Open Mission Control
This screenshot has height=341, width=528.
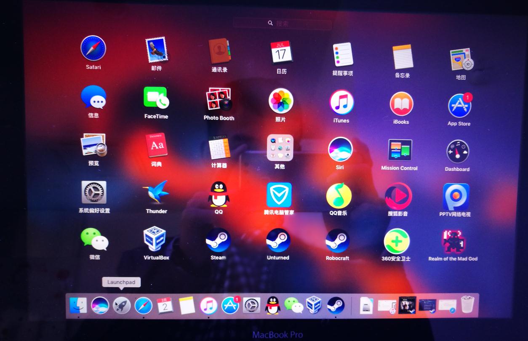click(400, 150)
